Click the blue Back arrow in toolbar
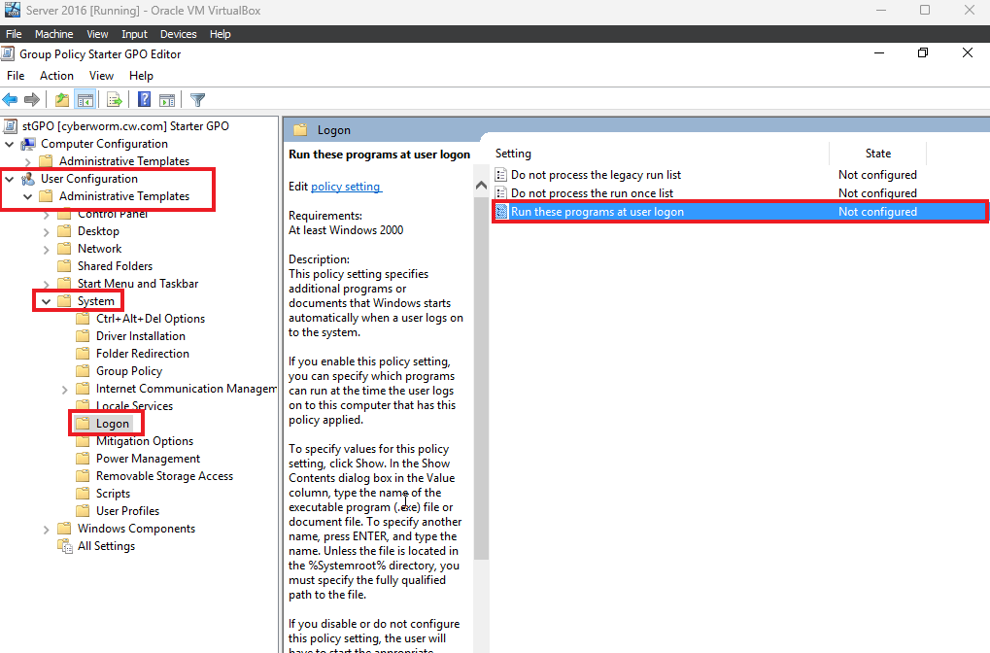Image resolution: width=990 pixels, height=653 pixels. tap(10, 100)
